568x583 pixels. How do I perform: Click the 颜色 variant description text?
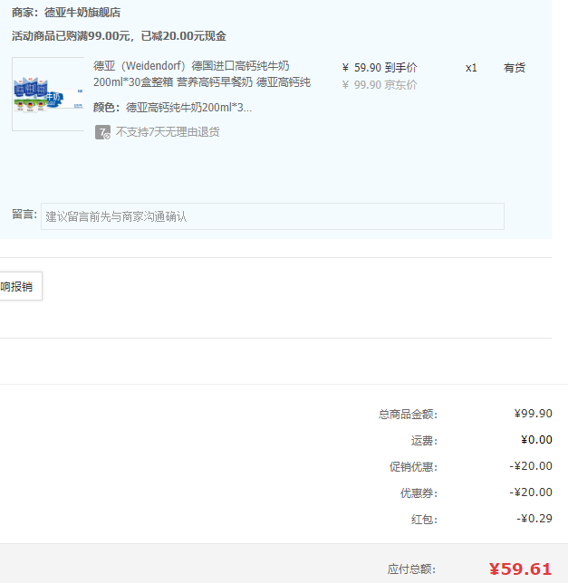coord(173,108)
